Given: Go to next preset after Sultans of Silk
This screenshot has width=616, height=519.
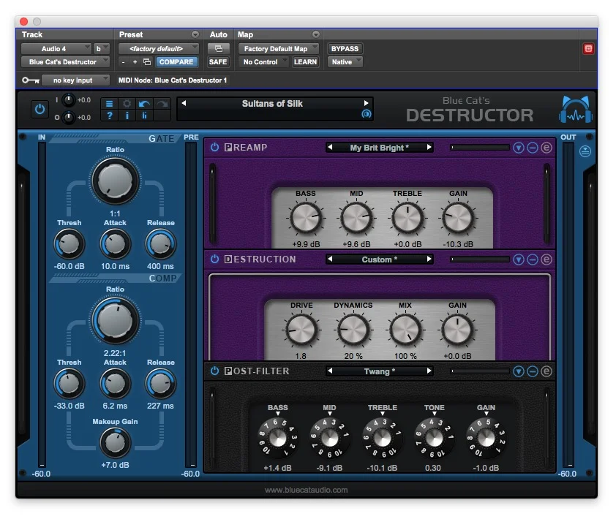Looking at the screenshot, I should coord(366,103).
